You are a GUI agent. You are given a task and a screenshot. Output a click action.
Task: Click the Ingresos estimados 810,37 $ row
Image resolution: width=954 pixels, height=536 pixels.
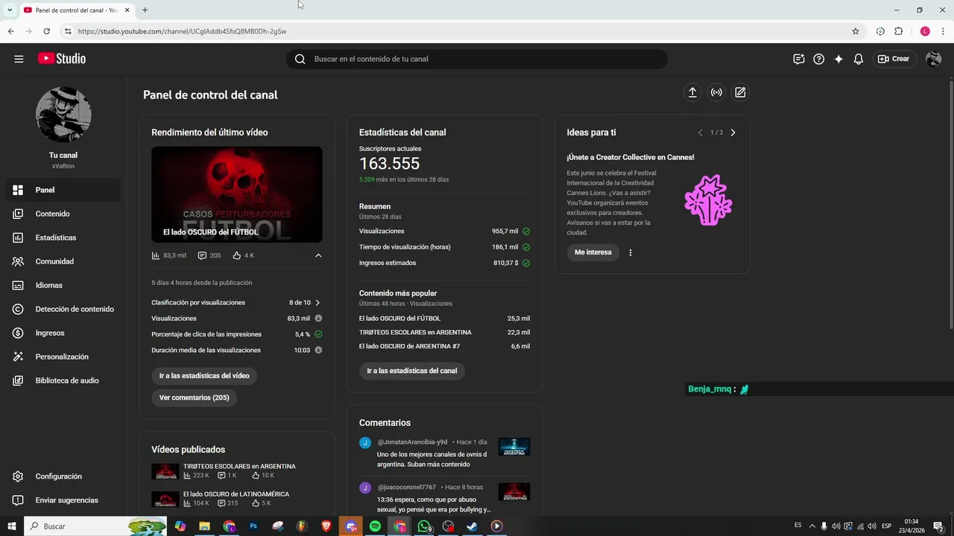(444, 263)
